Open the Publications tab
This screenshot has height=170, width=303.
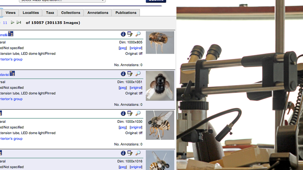click(x=126, y=13)
